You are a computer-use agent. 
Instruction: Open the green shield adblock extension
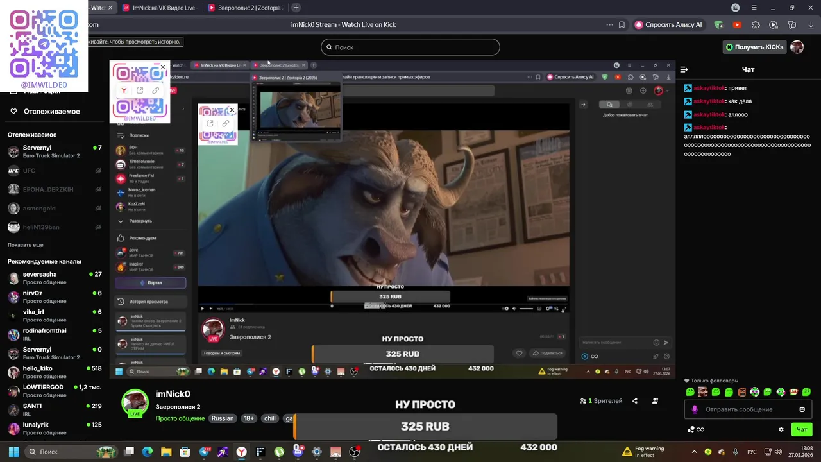tap(719, 25)
